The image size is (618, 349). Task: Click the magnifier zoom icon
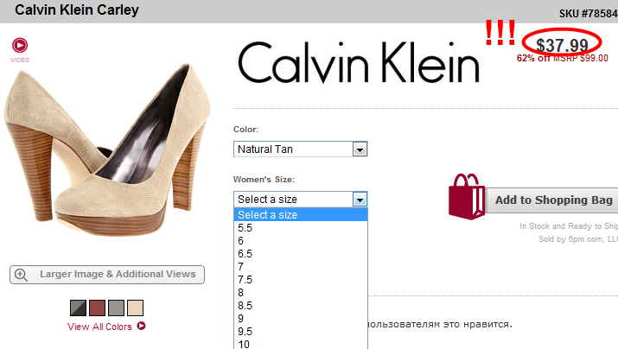pyautogui.click(x=21, y=275)
